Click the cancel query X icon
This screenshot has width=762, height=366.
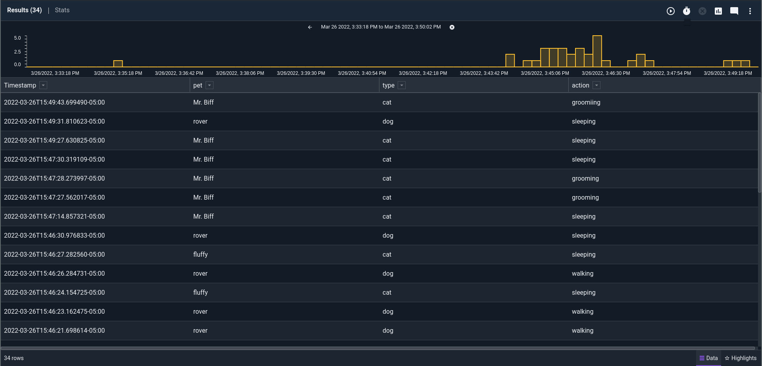tap(702, 11)
